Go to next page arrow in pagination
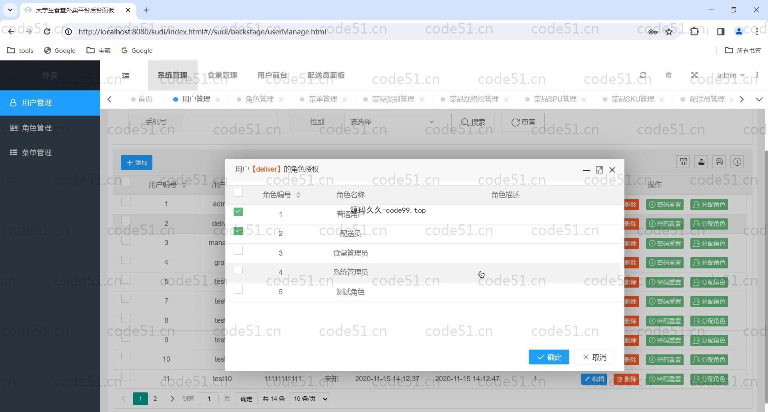Image resolution: width=768 pixels, height=412 pixels. coord(172,399)
